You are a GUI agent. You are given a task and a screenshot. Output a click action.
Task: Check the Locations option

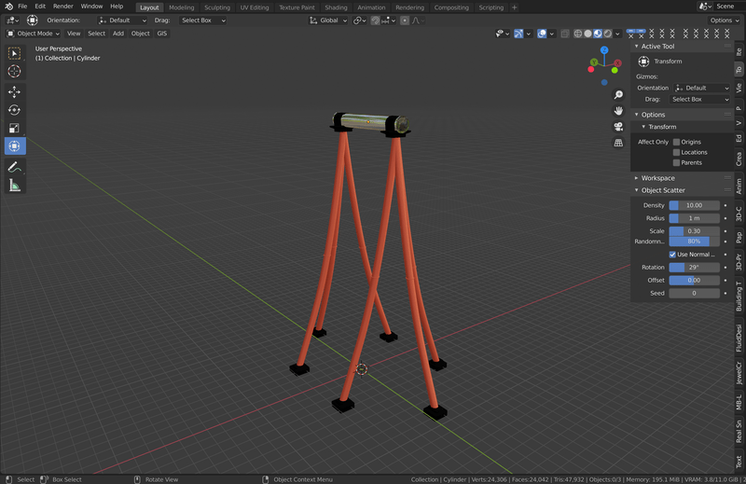676,152
